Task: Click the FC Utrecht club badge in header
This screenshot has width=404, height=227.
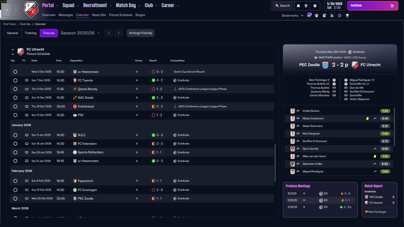Action: pos(31,9)
